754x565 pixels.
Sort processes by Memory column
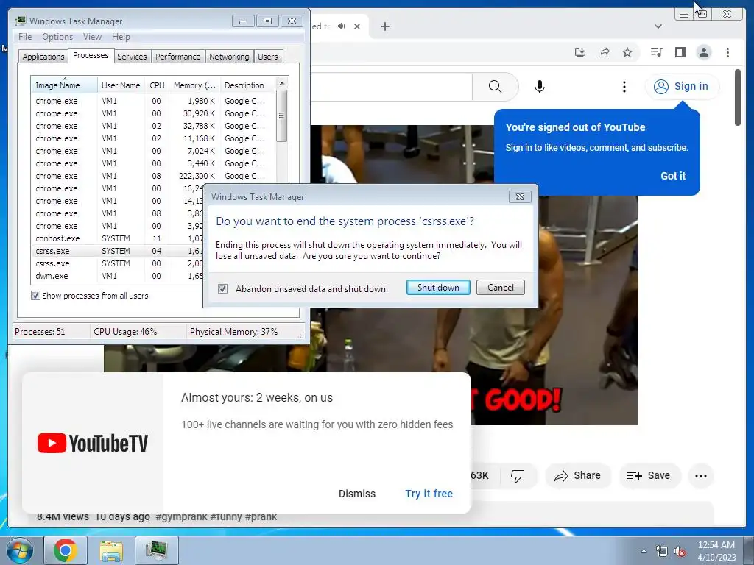(x=194, y=85)
